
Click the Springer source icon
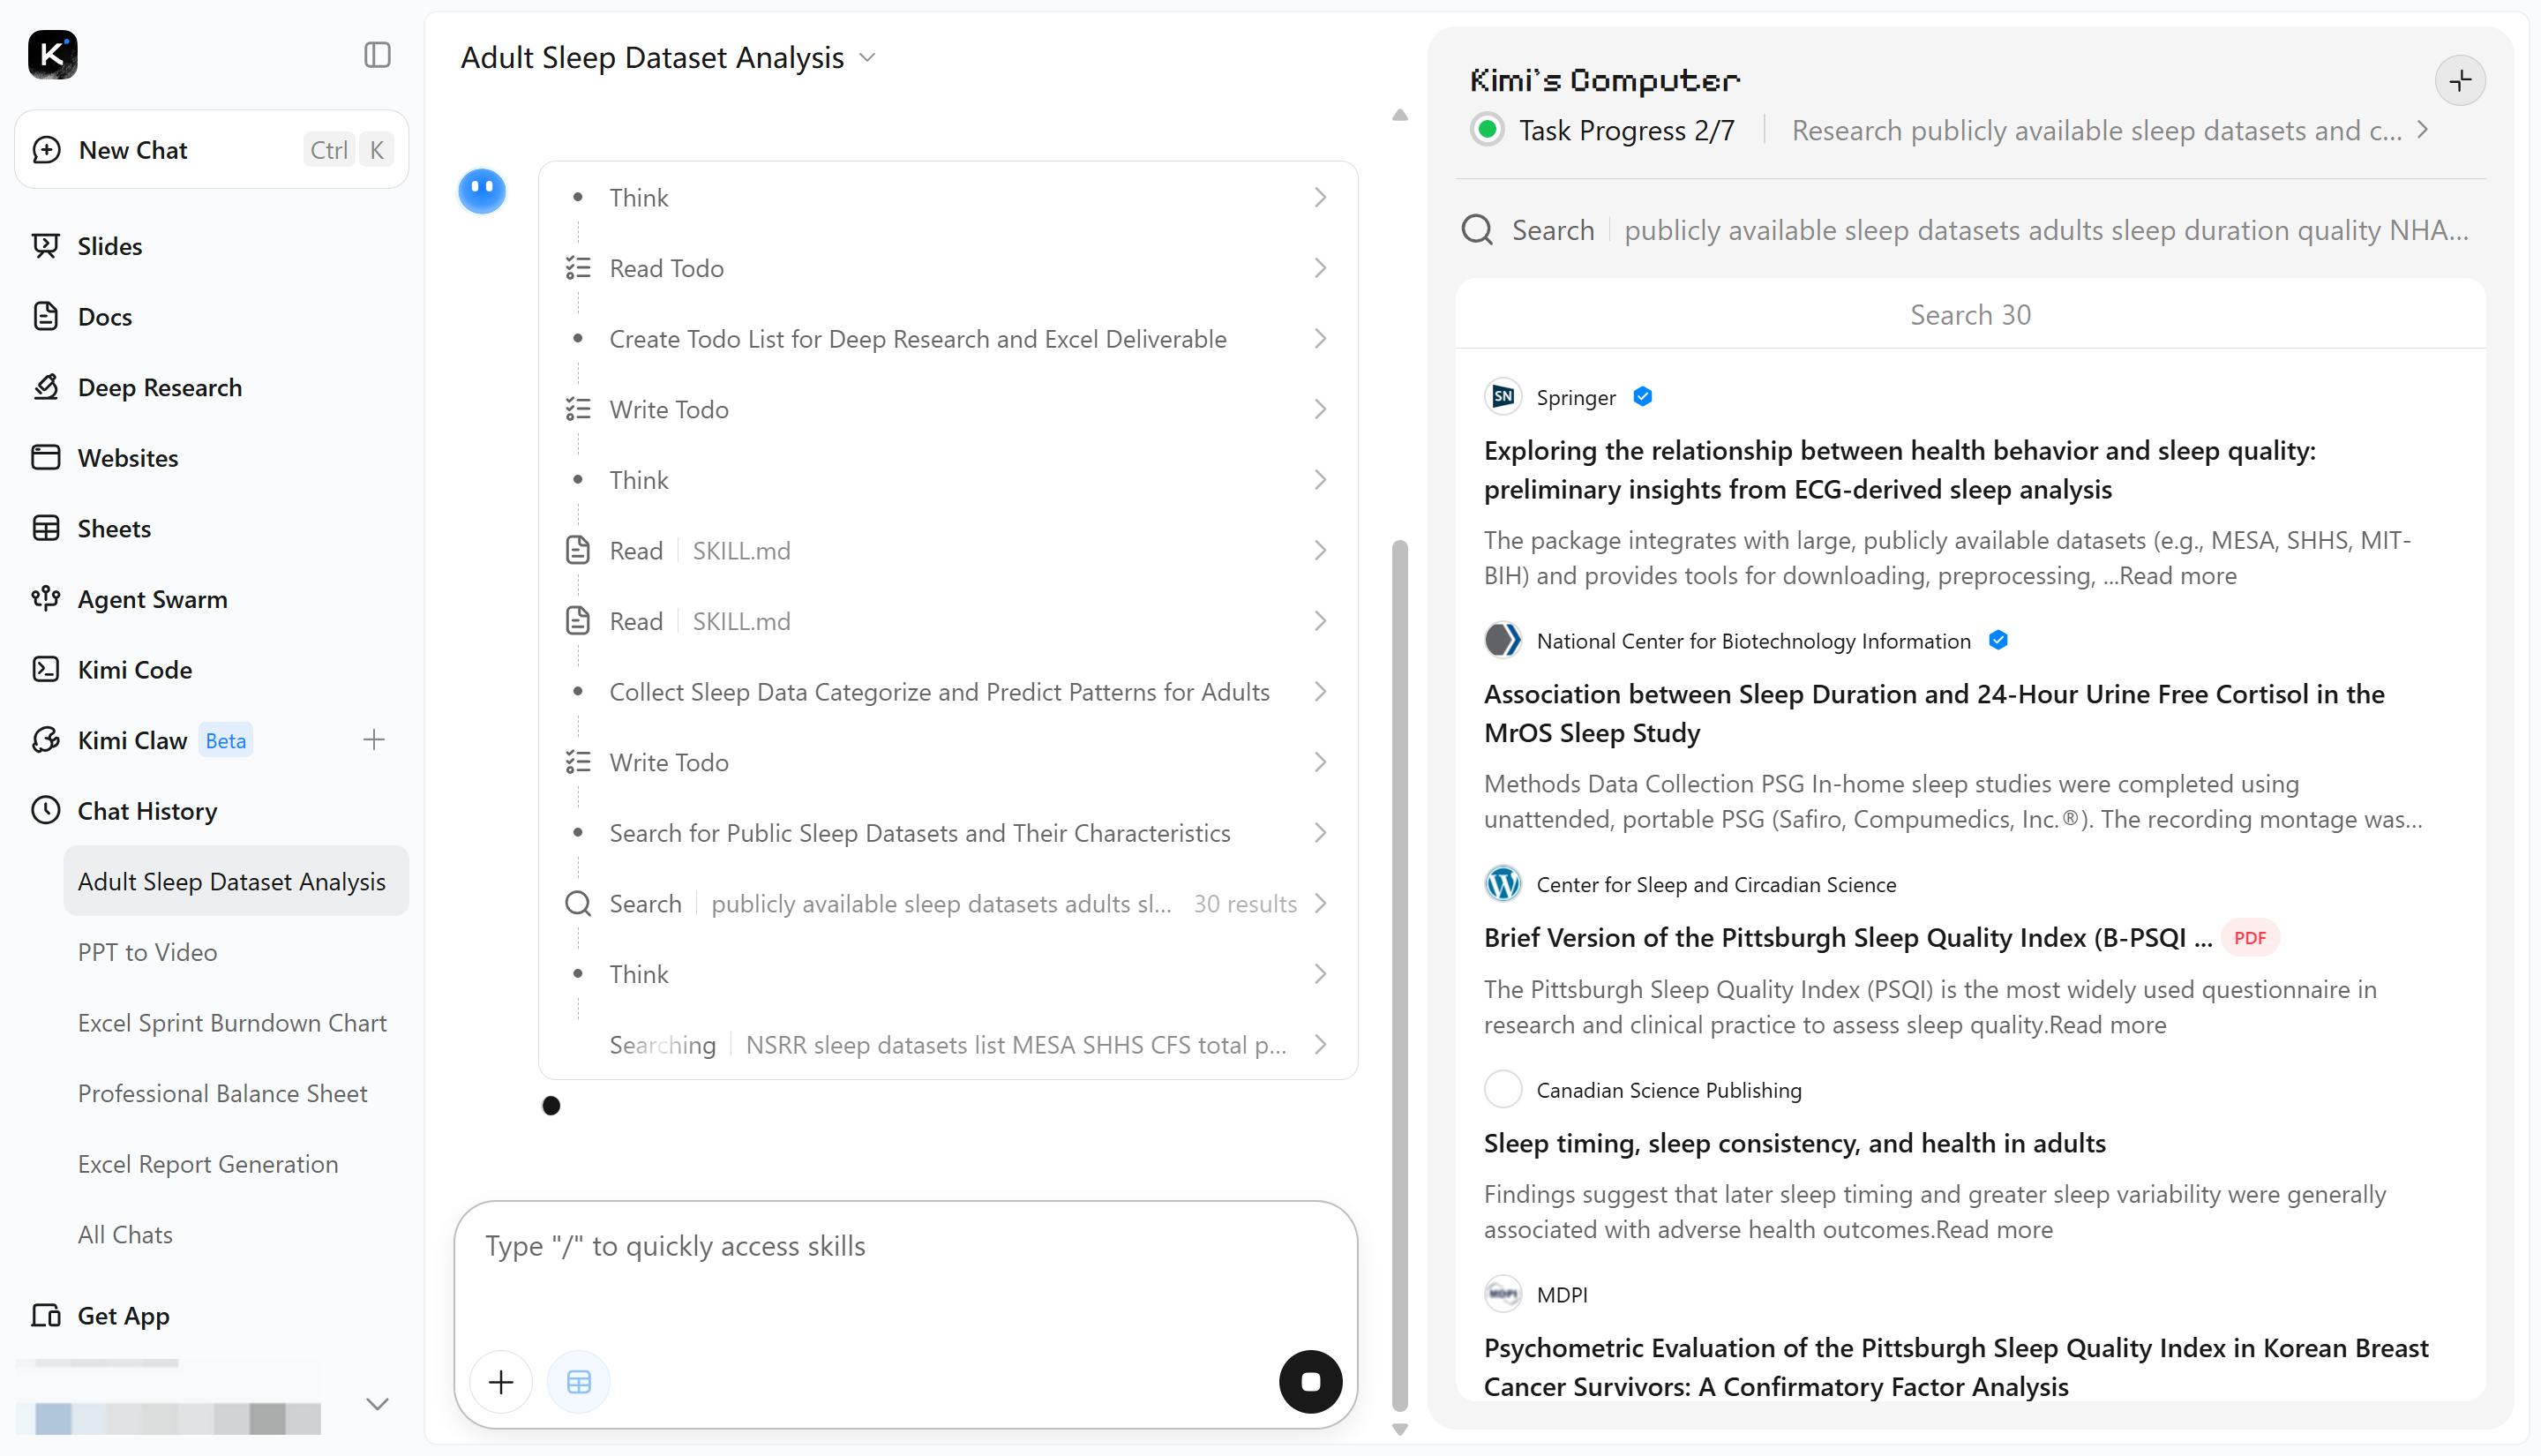(1503, 397)
